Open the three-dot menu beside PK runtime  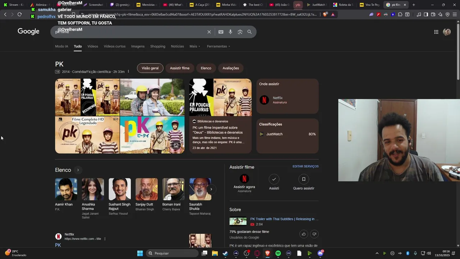128,72
